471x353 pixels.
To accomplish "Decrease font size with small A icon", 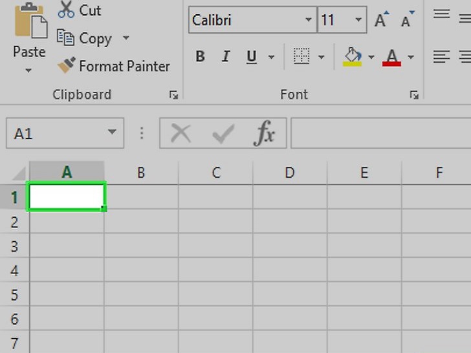I will pyautogui.click(x=408, y=19).
